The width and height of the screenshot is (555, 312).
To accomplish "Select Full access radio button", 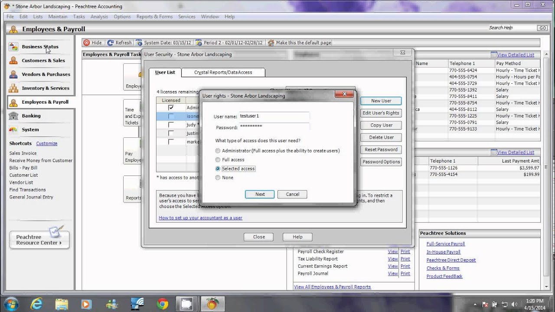I will pyautogui.click(x=218, y=160).
